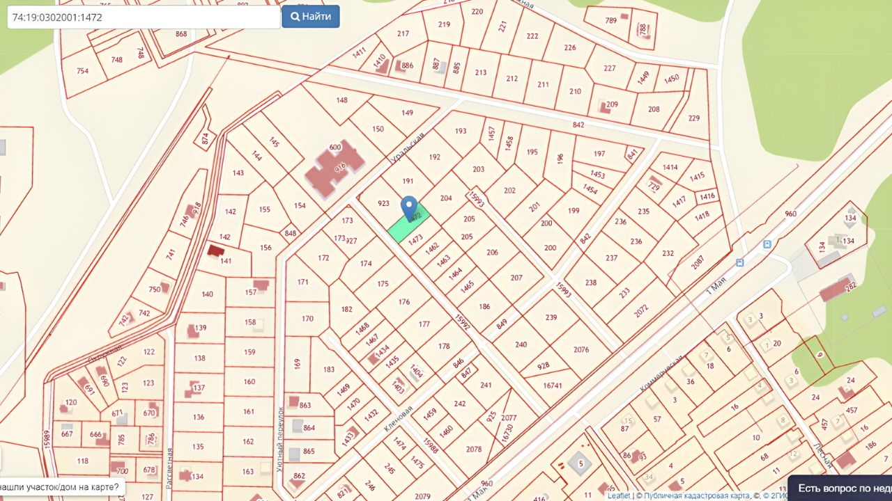Click parcel label 141 with dark red house
The width and height of the screenshot is (892, 501).
[x=225, y=261]
